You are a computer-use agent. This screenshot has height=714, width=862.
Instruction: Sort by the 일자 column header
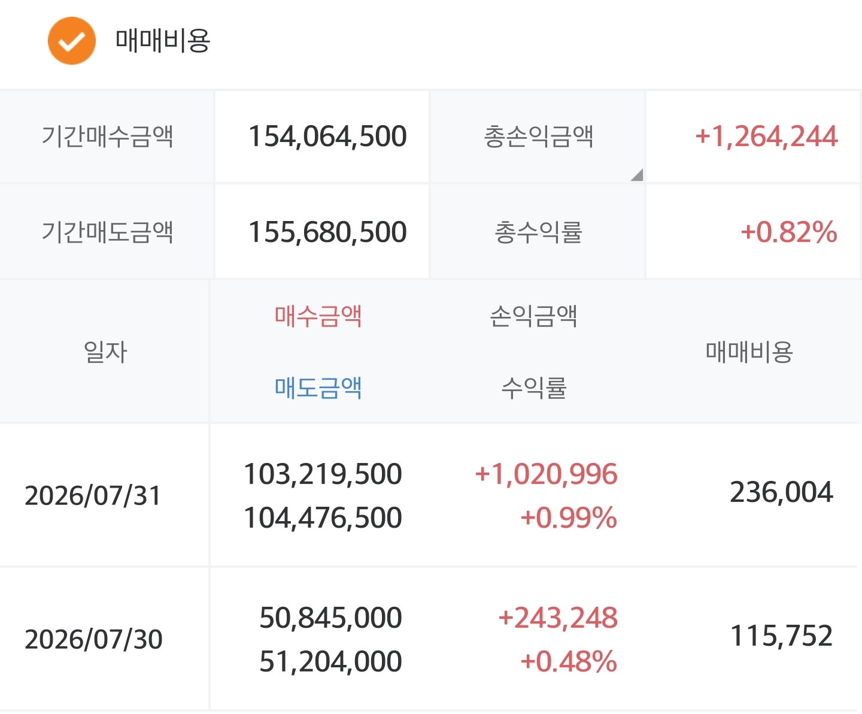[x=105, y=352]
